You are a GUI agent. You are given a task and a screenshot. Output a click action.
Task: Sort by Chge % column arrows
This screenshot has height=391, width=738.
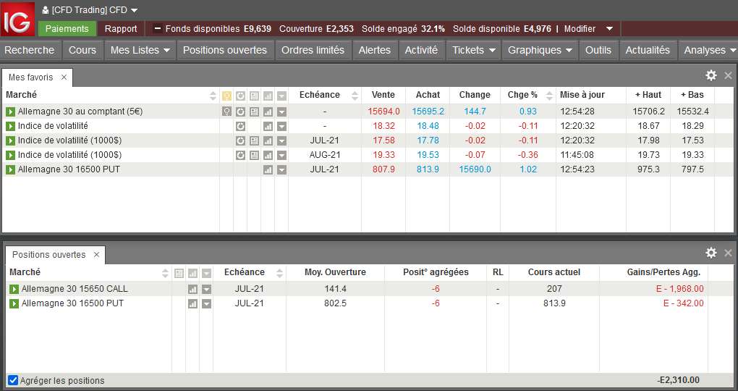pos(549,96)
